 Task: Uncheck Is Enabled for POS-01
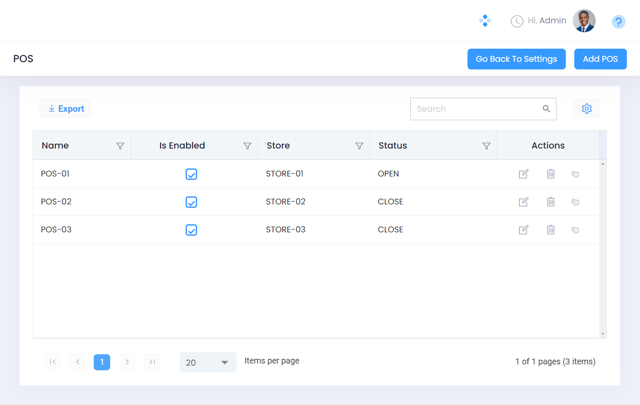click(x=191, y=174)
